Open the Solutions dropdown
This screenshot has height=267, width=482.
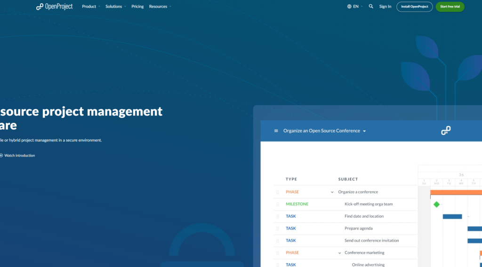point(116,7)
